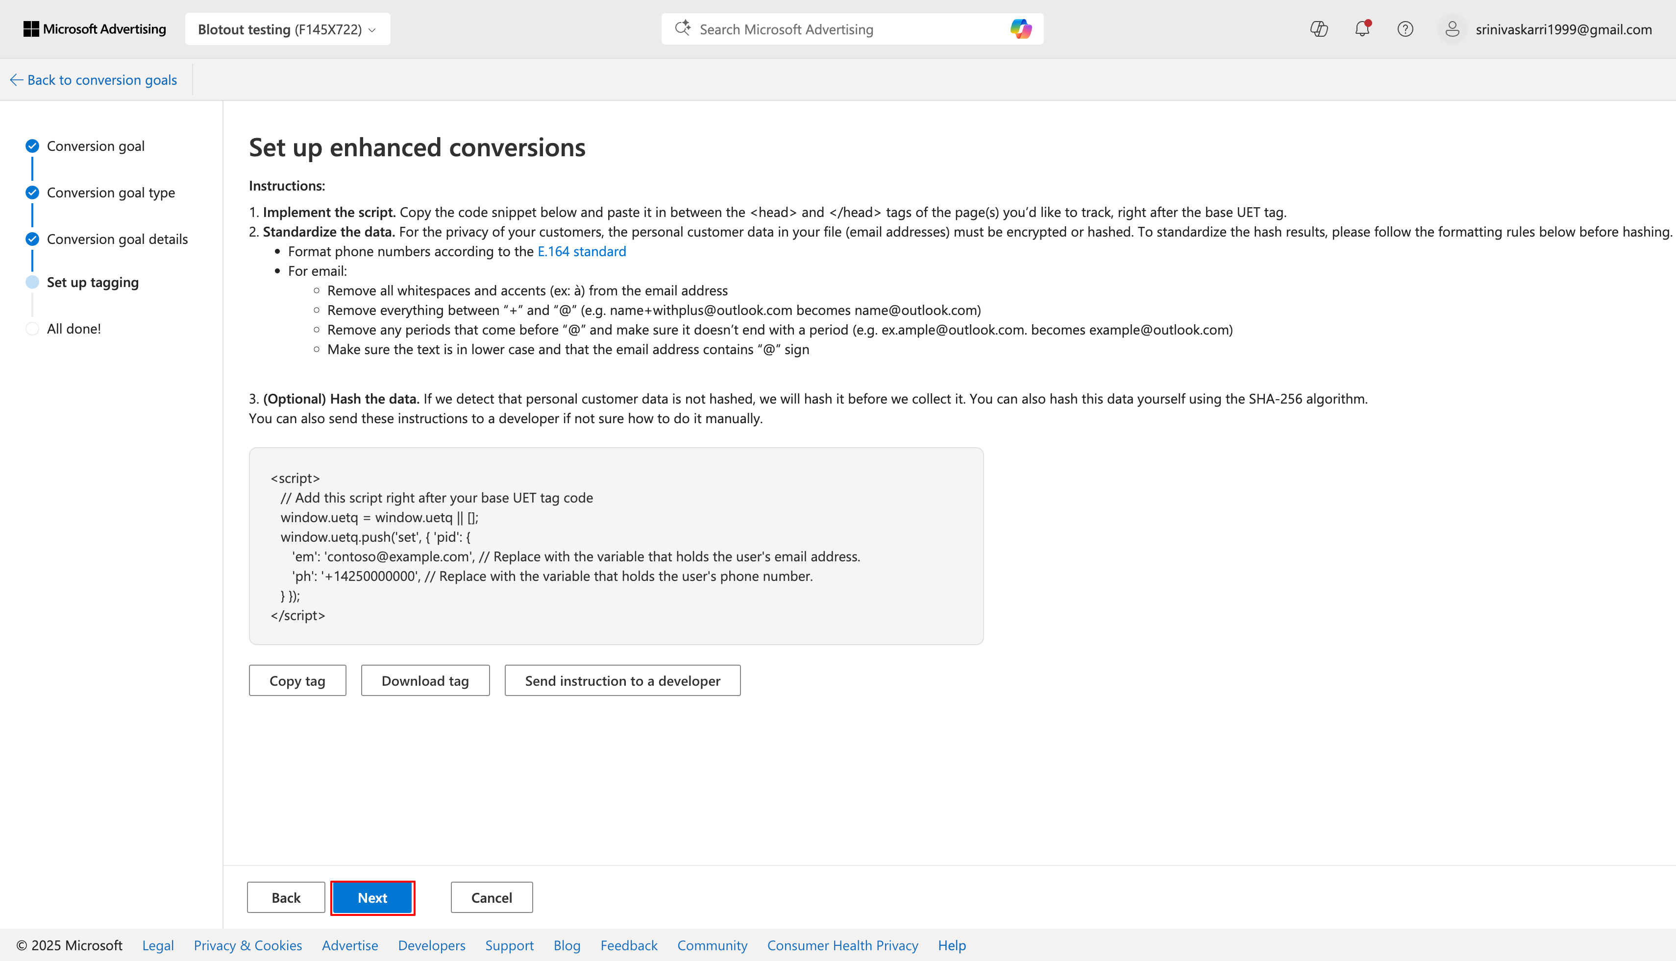Expand the Blotout testing account dropdown
This screenshot has height=961, width=1676.
click(x=287, y=29)
